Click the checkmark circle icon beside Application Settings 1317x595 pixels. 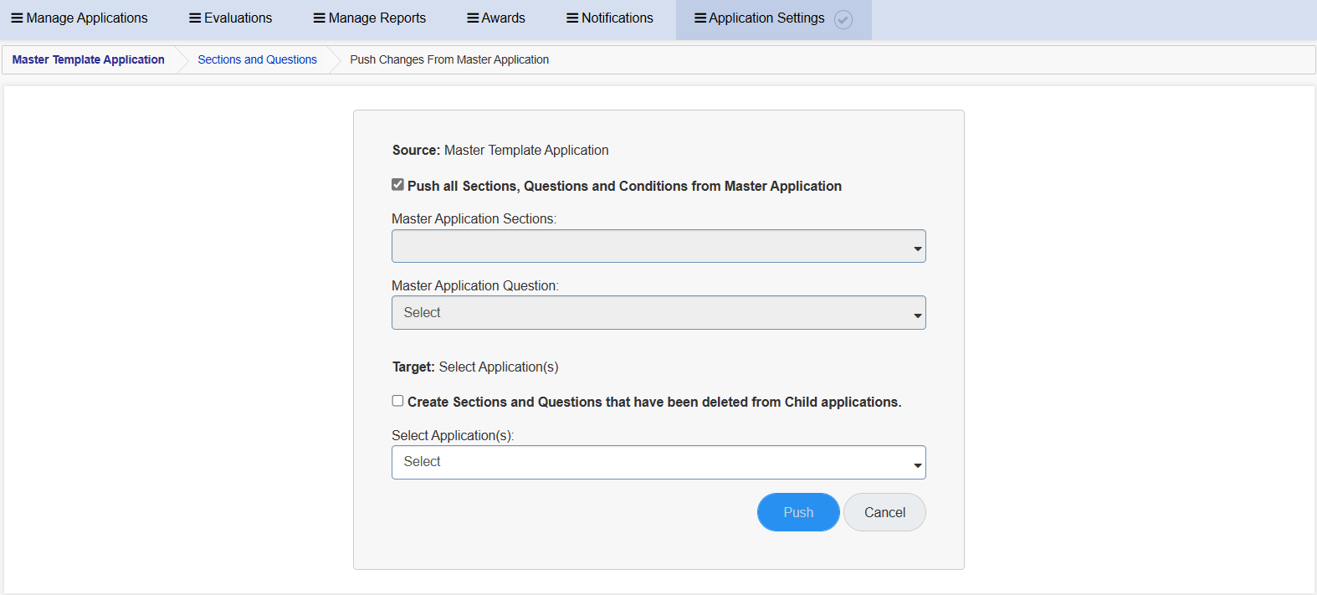pos(843,20)
